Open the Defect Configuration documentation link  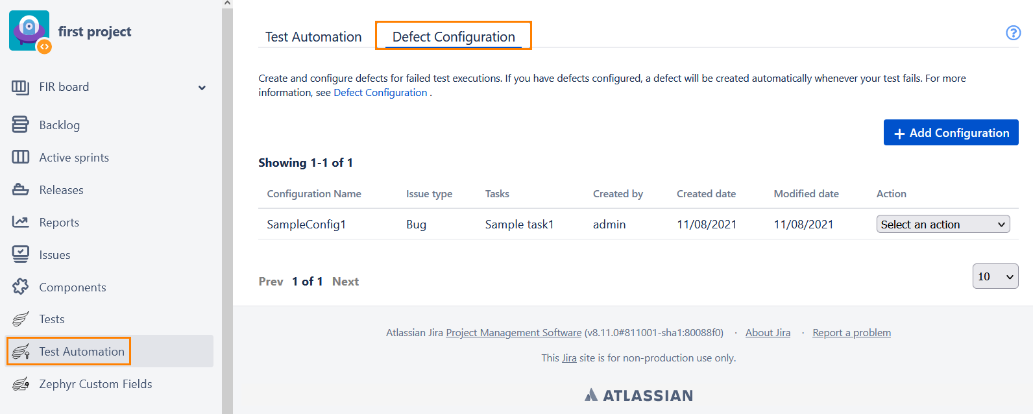coord(380,92)
